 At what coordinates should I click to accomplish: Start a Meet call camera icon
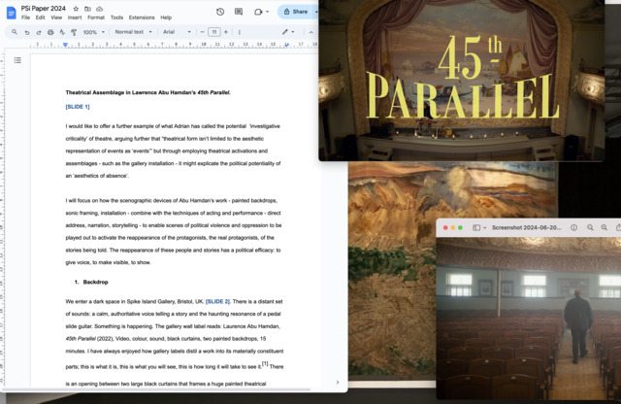[258, 12]
